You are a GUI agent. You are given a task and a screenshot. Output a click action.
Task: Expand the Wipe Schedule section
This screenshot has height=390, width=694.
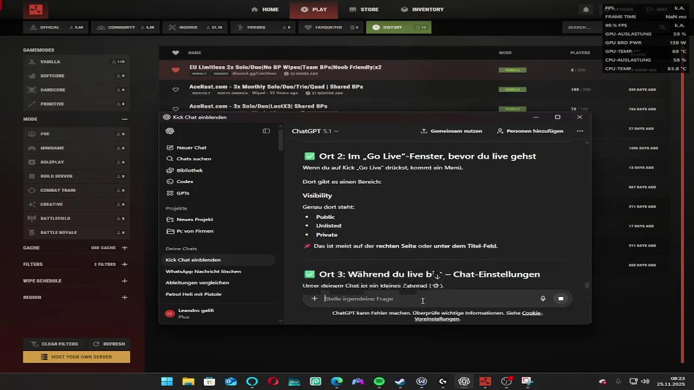click(125, 281)
